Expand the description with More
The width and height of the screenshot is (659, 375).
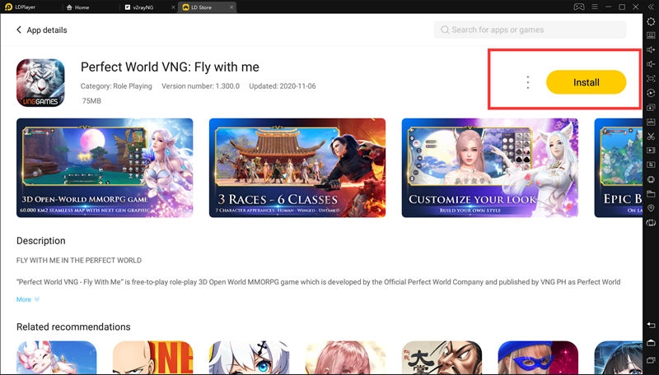(28, 299)
